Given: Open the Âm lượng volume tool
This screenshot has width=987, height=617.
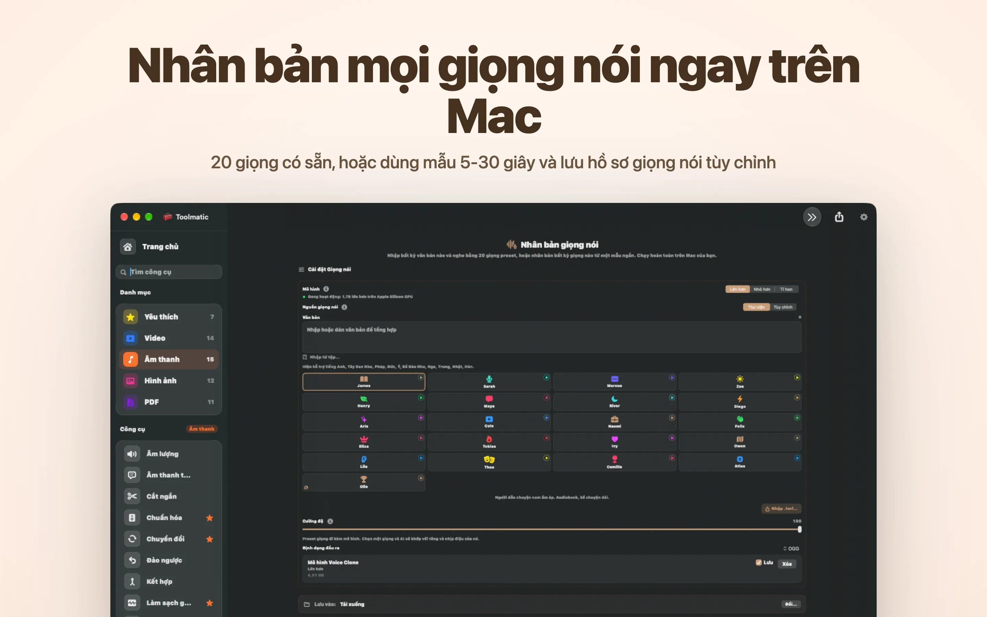Looking at the screenshot, I should point(169,454).
